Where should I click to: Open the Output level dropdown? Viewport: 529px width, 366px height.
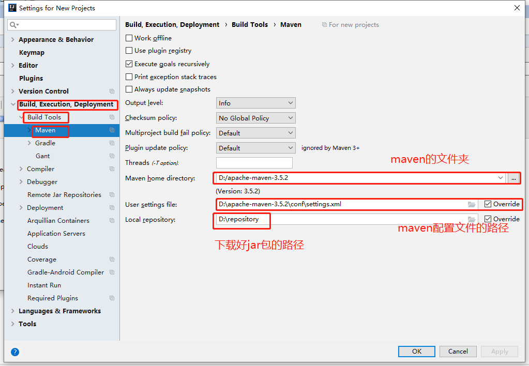[x=256, y=103]
